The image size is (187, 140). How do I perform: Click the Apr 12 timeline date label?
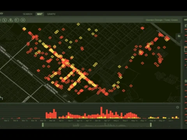[x=79, y=121]
